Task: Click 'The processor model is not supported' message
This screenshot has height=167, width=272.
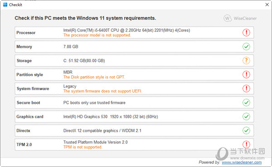Action: pyautogui.click(x=97, y=35)
